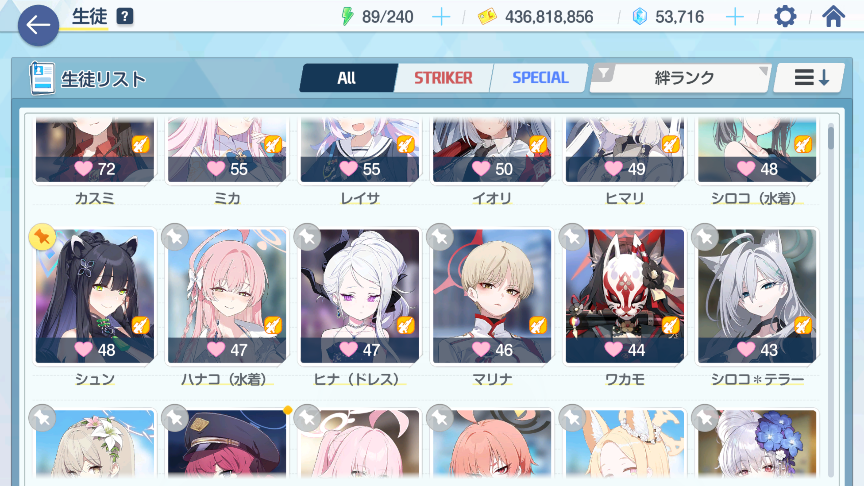Unpin シュン using the yellow pin
864x486 pixels.
tap(42, 237)
